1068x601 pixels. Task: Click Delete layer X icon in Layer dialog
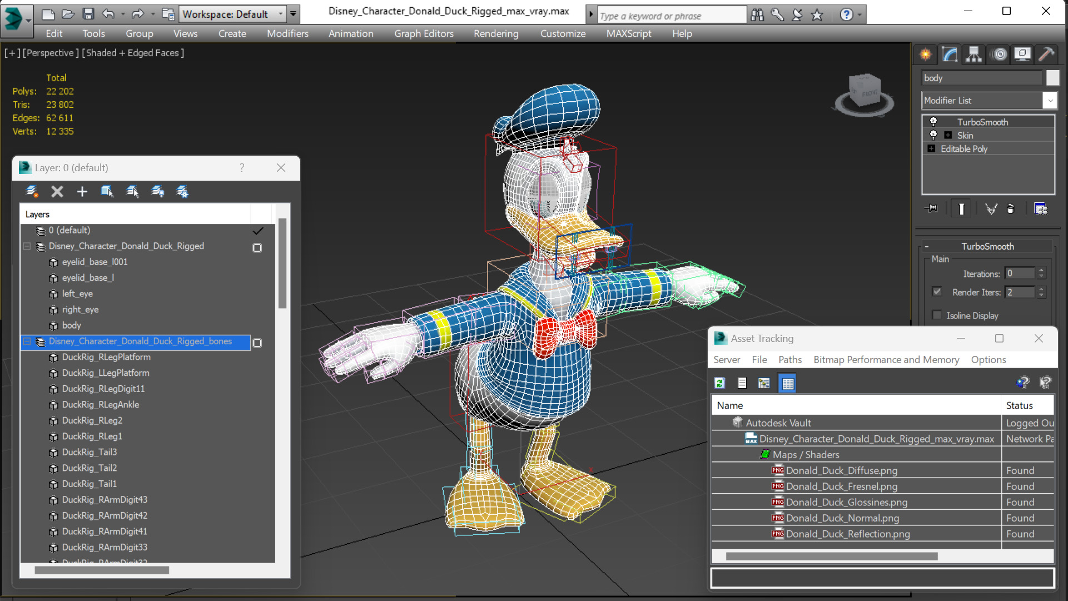click(x=57, y=192)
